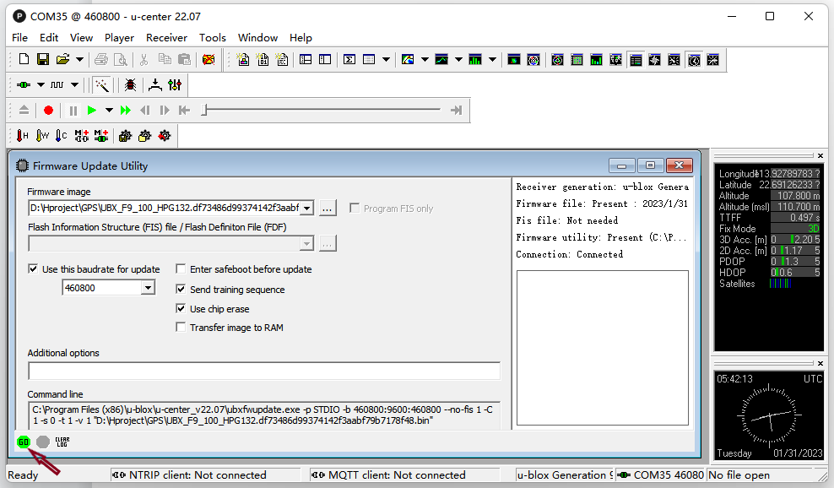Open the Text Console sigma icon
Viewport: 834px width, 488px height.
pyautogui.click(x=349, y=60)
